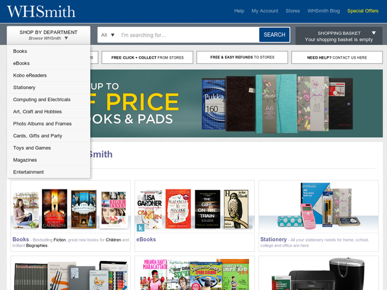Click the Pukka pad notebook image

tap(213, 104)
